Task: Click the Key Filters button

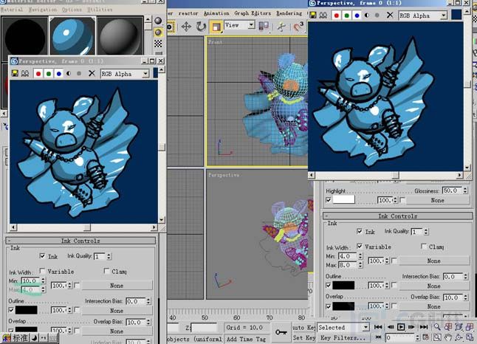Action: (343, 337)
